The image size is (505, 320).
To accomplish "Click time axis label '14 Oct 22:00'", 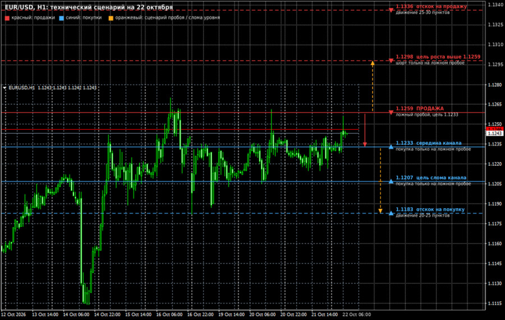I will coord(107,314).
